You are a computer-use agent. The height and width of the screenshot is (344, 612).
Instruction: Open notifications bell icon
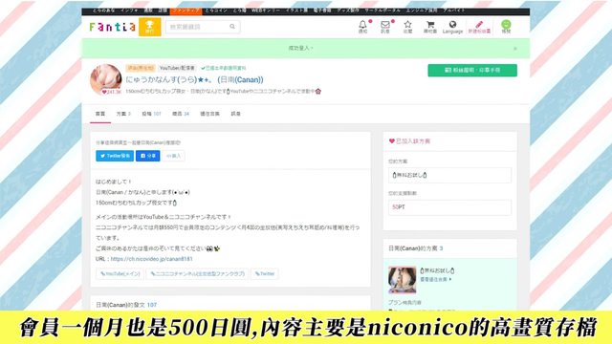pos(363,26)
